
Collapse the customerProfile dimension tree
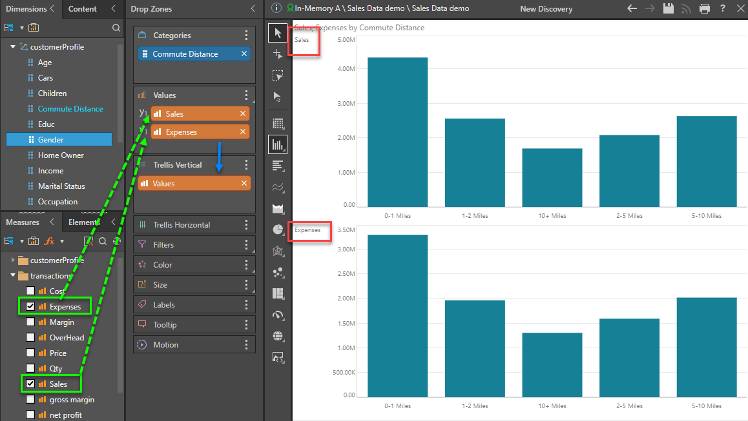point(12,47)
